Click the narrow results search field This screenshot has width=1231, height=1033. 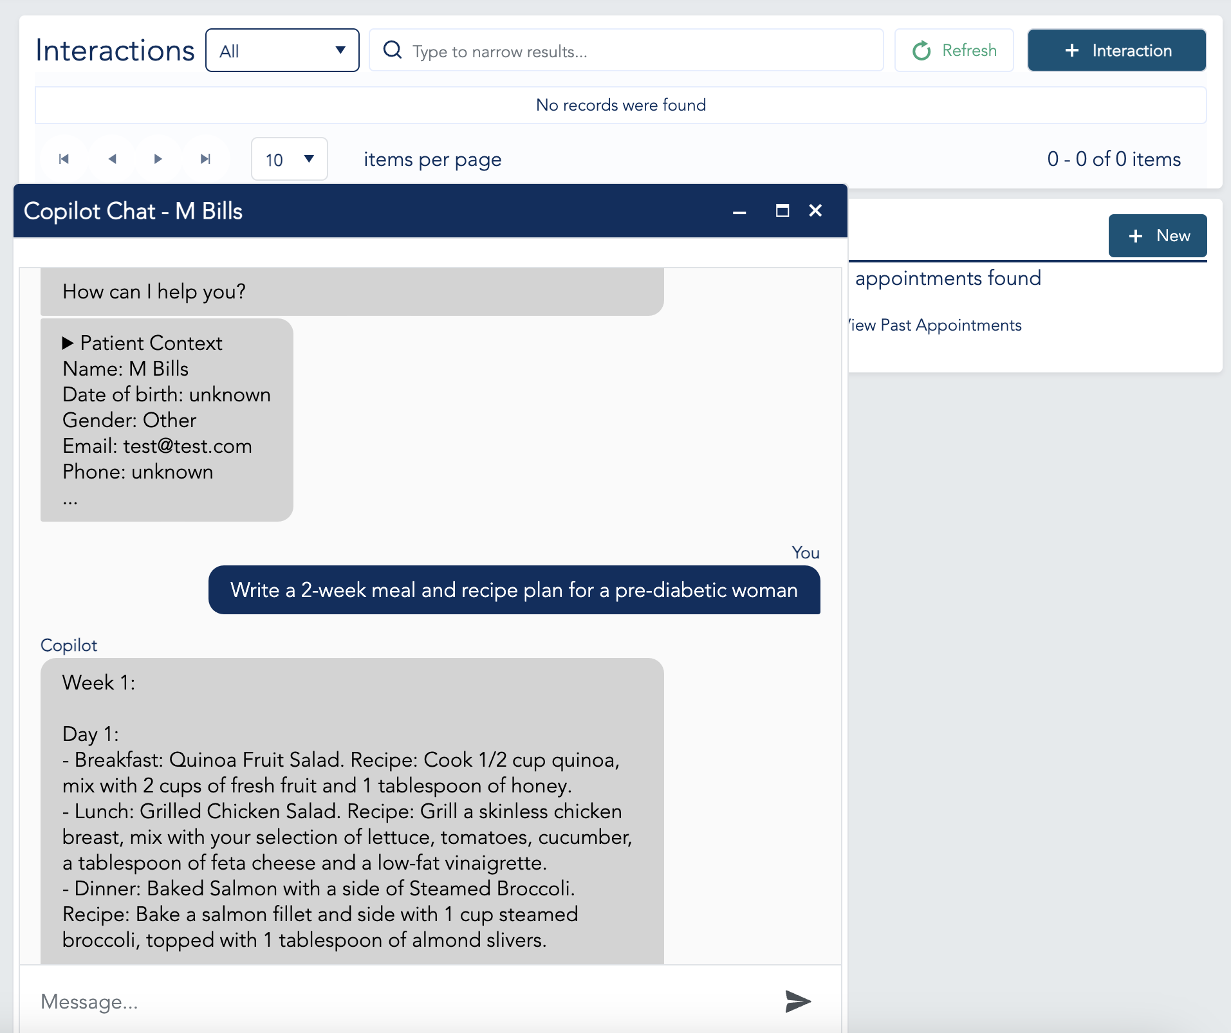click(624, 50)
